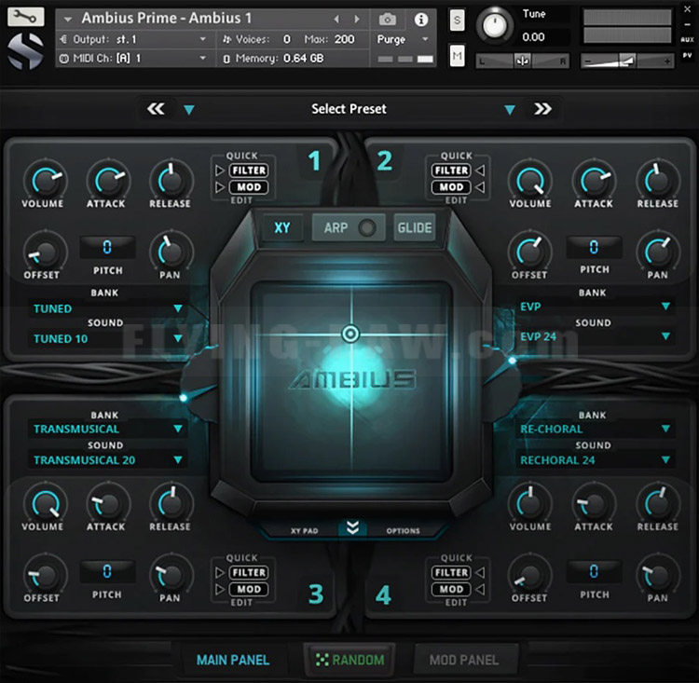This screenshot has height=683, width=699.
Task: Open layer 3 sound dropdown TRANSMUSICAL 20
Action: 107,460
